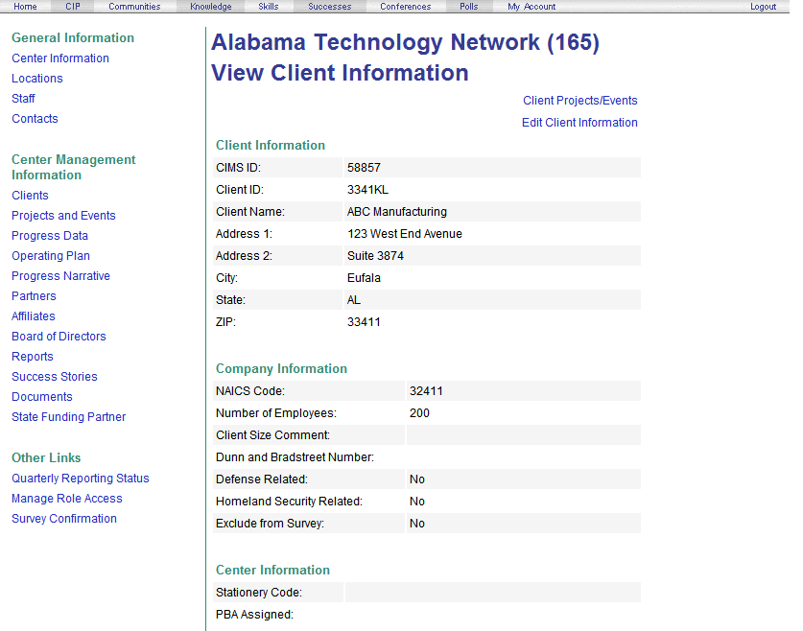Click Exclude from Survey No value
Screen dimensions: 803x631
click(x=417, y=524)
